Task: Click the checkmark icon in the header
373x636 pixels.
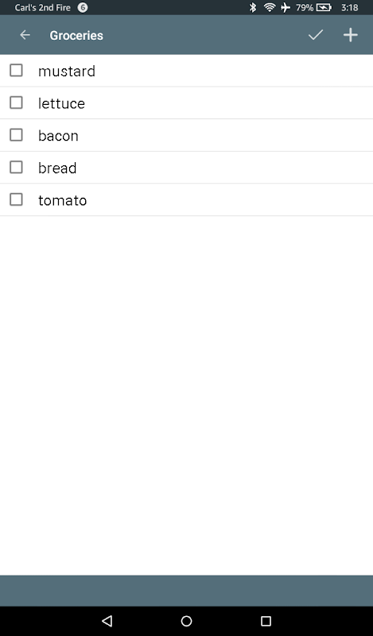Action: coord(316,35)
